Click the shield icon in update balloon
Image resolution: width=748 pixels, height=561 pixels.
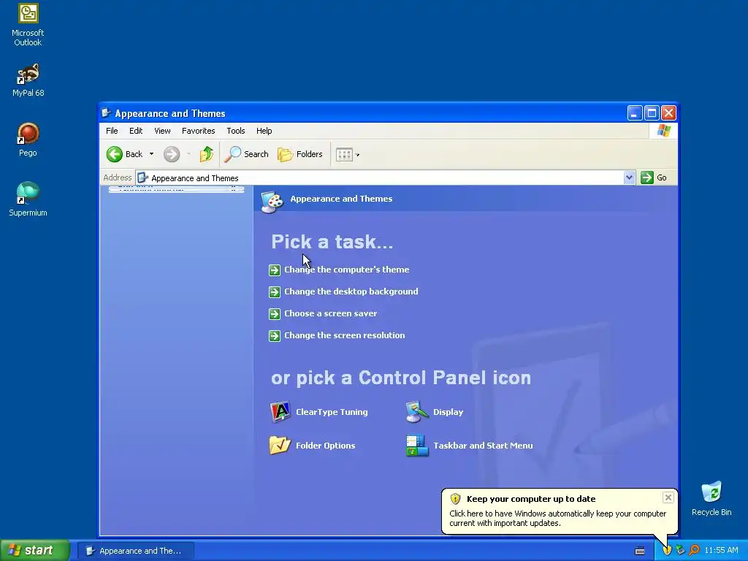click(x=456, y=498)
